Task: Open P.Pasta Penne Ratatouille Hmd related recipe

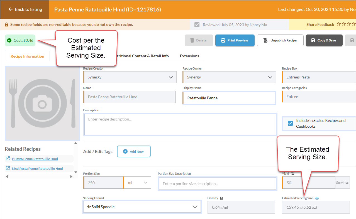Action: 35,159
